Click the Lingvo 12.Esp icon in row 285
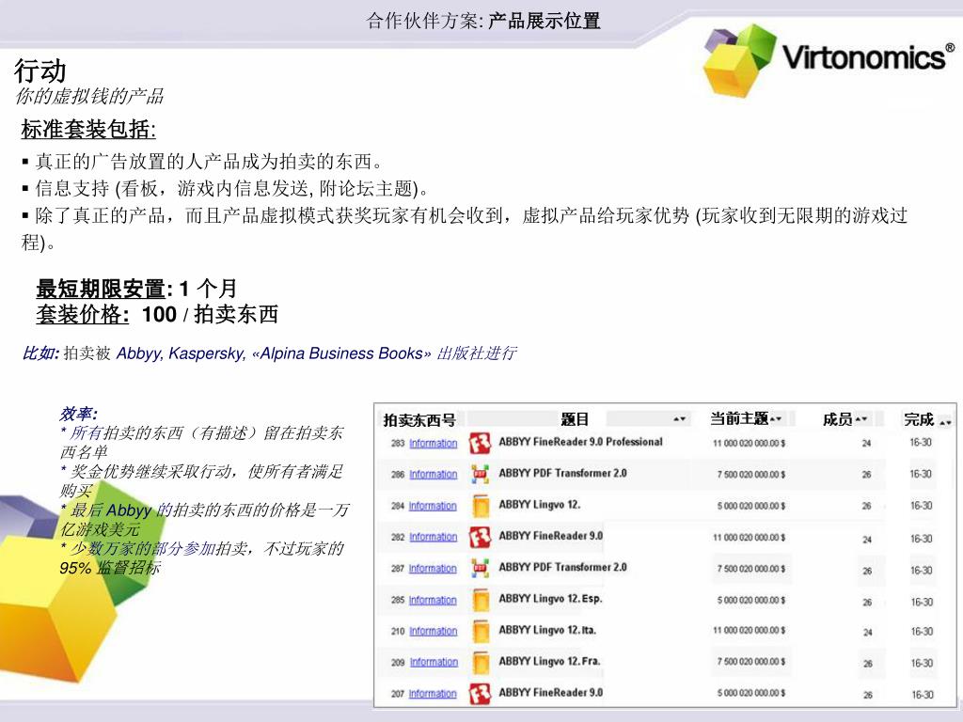The height and width of the screenshot is (722, 963). pos(481,600)
